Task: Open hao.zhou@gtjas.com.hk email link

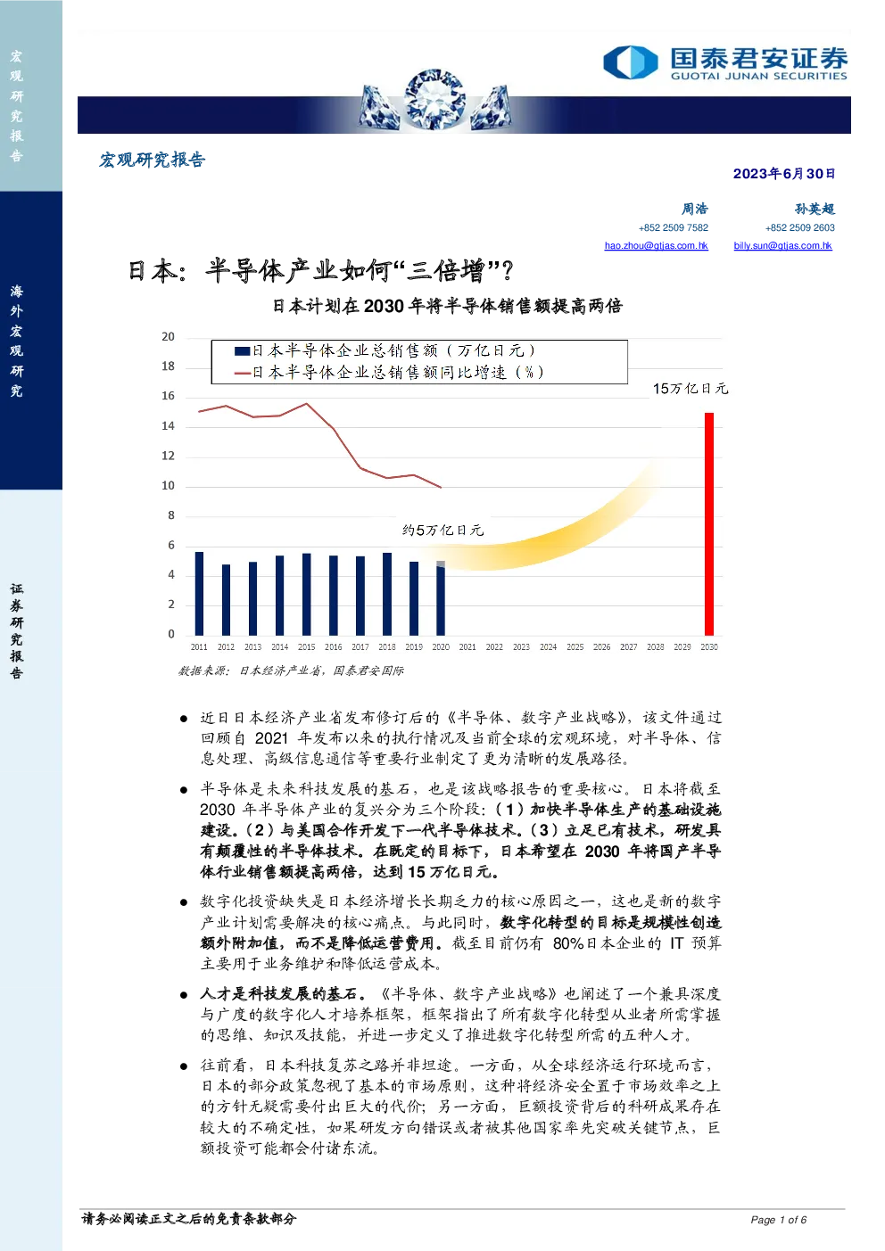Action: click(656, 245)
